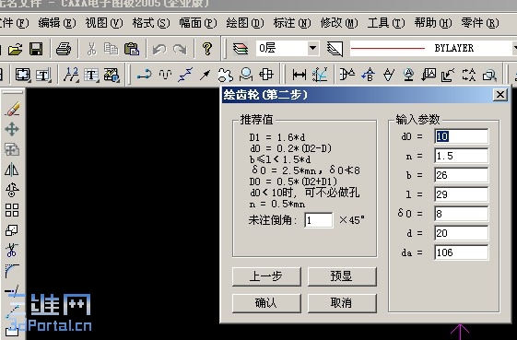Click the n parameter input field

click(461, 156)
